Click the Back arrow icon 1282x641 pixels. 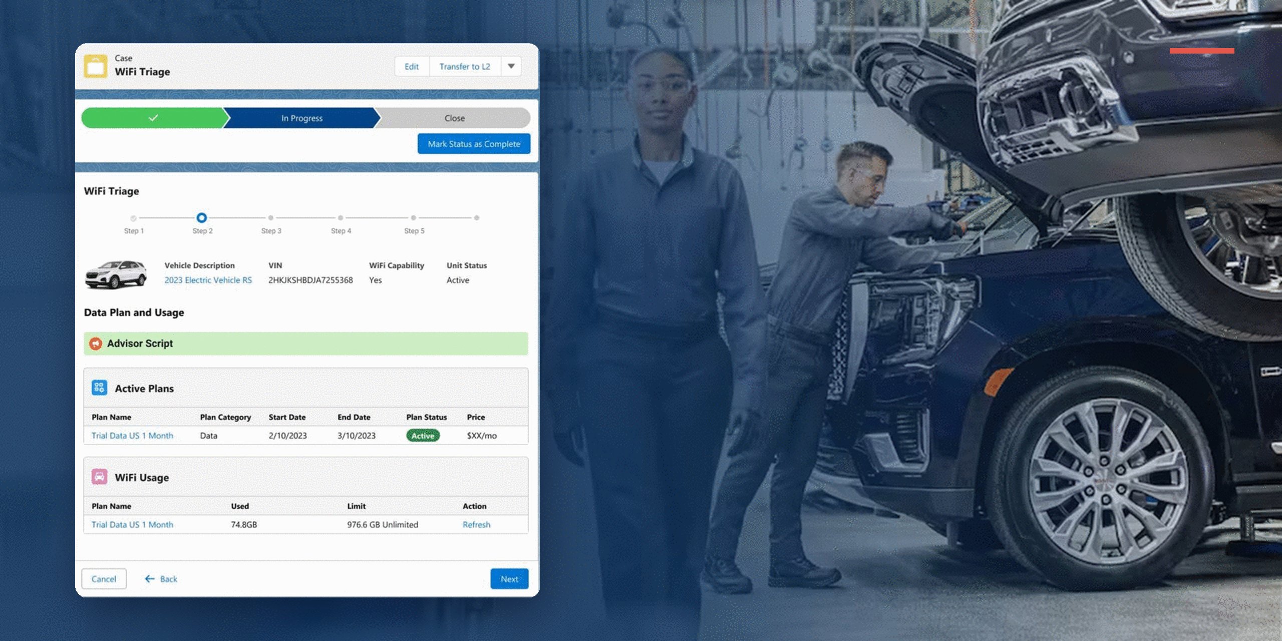coord(149,579)
